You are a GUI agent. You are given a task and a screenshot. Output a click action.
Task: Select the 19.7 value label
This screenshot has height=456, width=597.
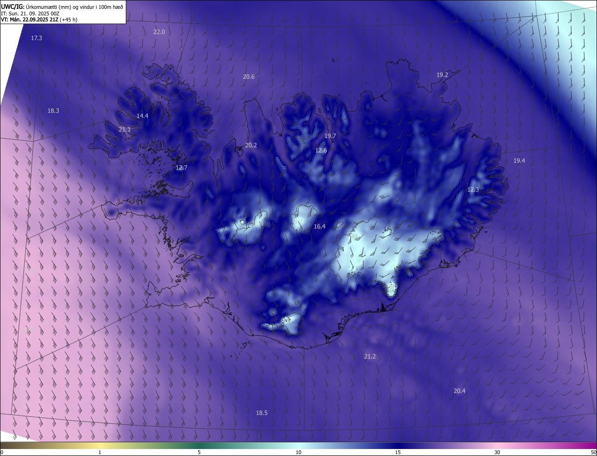330,136
